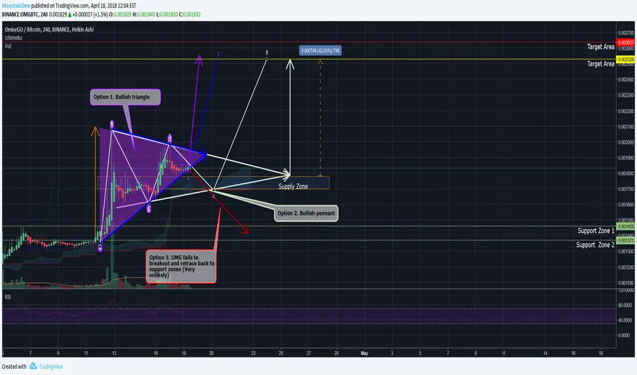637x375 pixels.
Task: Click the H:0.001845 high value in header
Action: [x=144, y=14]
